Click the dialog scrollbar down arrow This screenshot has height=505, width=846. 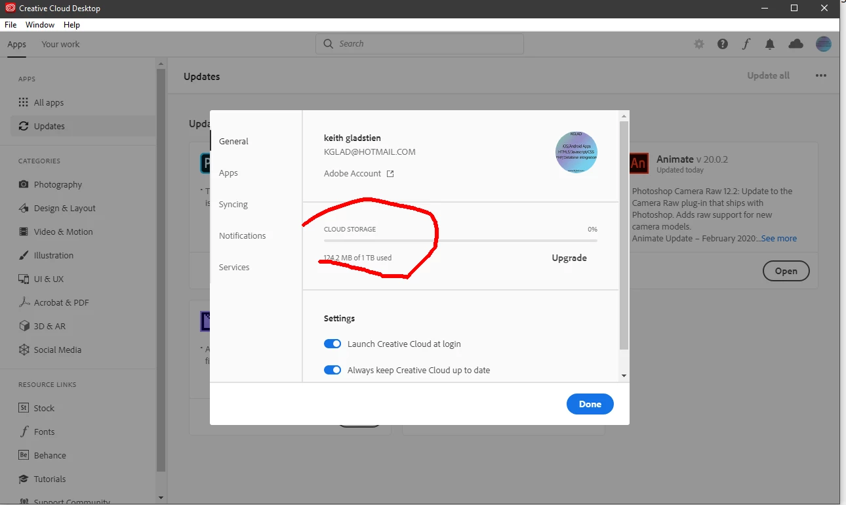coord(624,376)
